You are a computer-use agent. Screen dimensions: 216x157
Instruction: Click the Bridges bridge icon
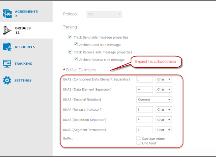pyautogui.click(x=7, y=30)
